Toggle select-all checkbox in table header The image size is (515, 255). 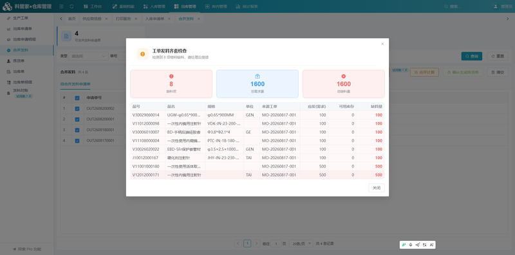point(77,98)
